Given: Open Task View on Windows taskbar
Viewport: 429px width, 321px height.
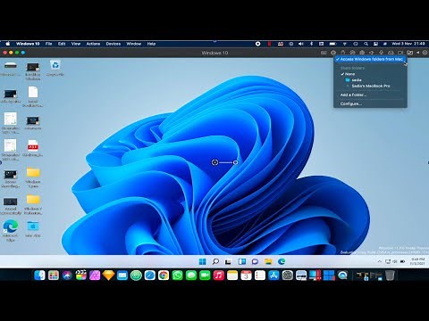Looking at the screenshot, I should click(x=228, y=261).
